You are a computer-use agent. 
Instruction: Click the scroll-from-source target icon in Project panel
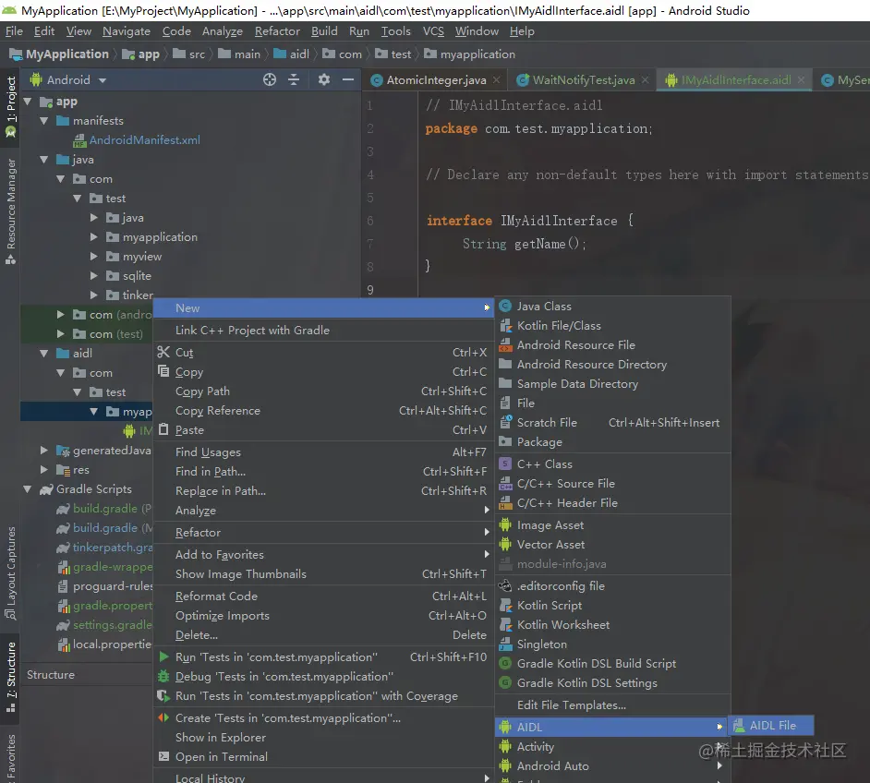point(270,79)
